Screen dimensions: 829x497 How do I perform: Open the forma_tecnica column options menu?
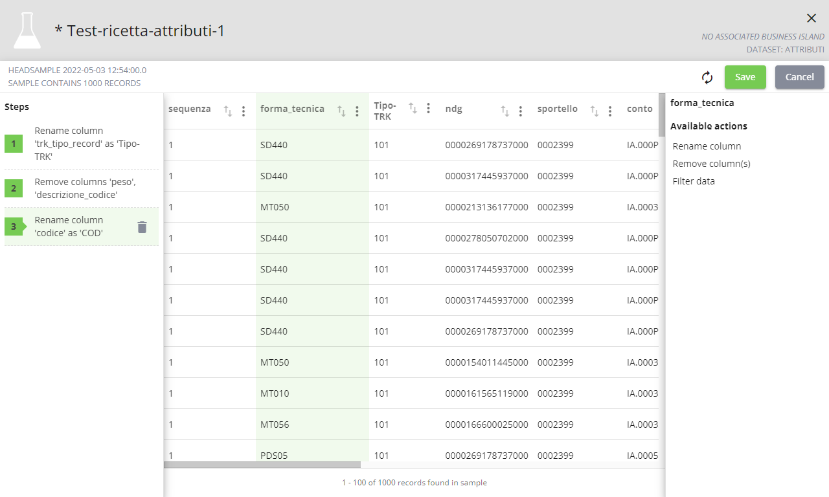point(357,111)
